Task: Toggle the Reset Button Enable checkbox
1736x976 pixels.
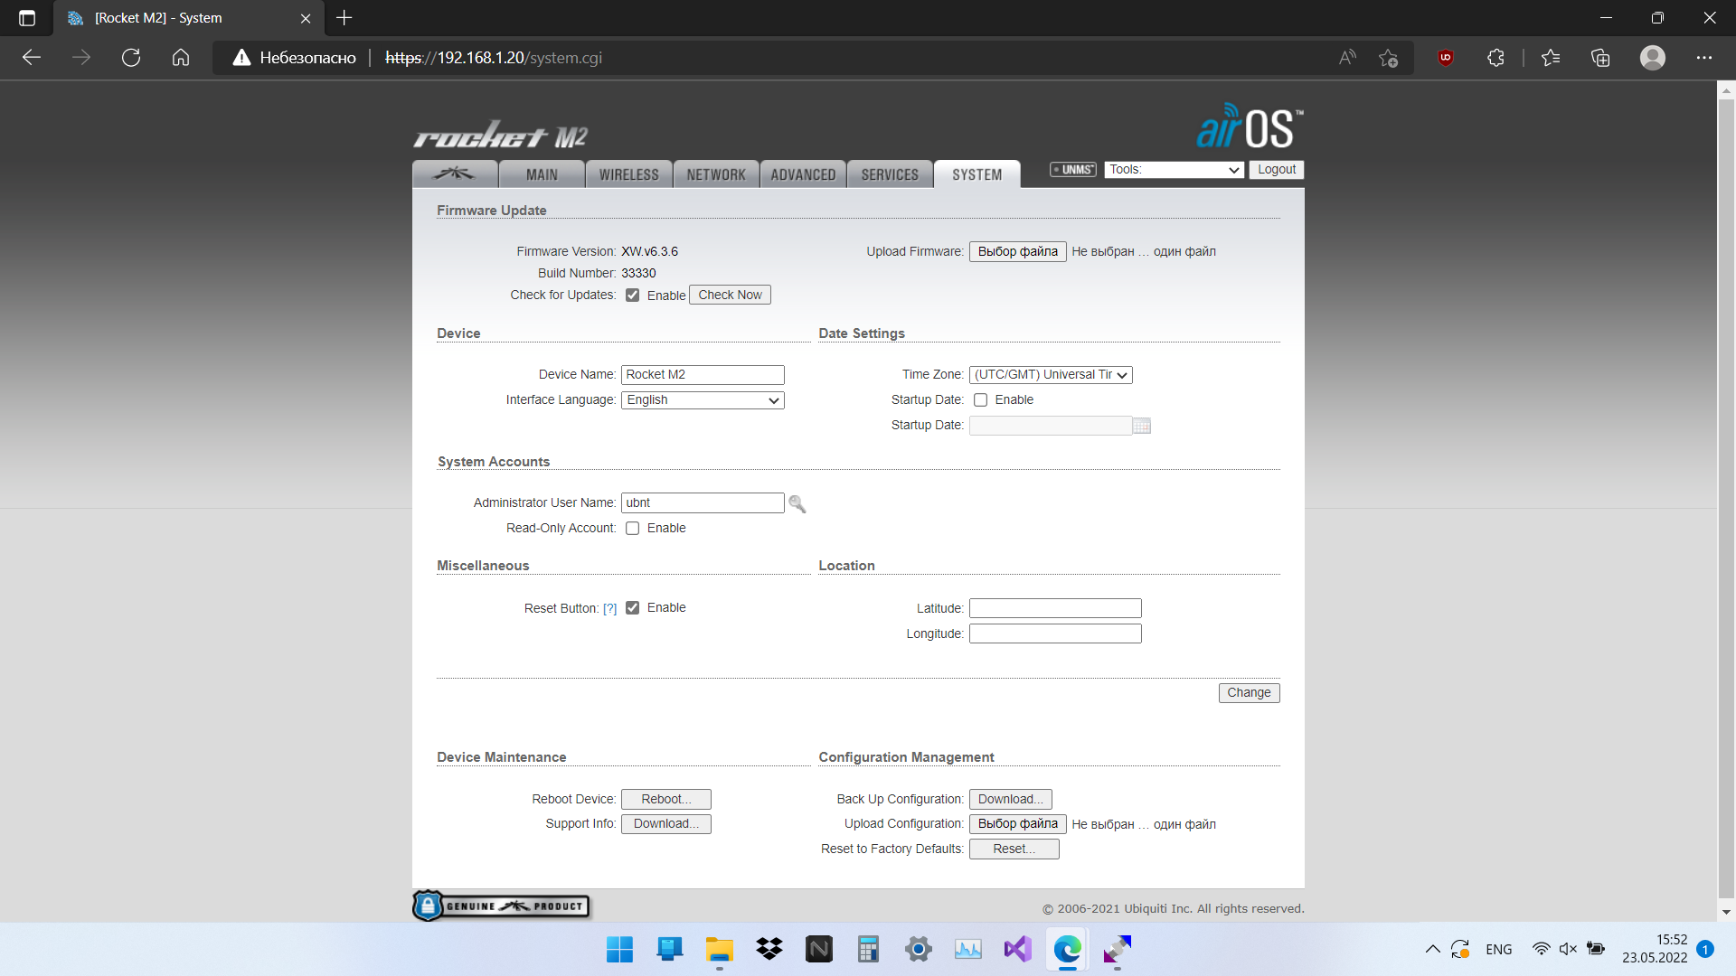Action: click(x=633, y=608)
